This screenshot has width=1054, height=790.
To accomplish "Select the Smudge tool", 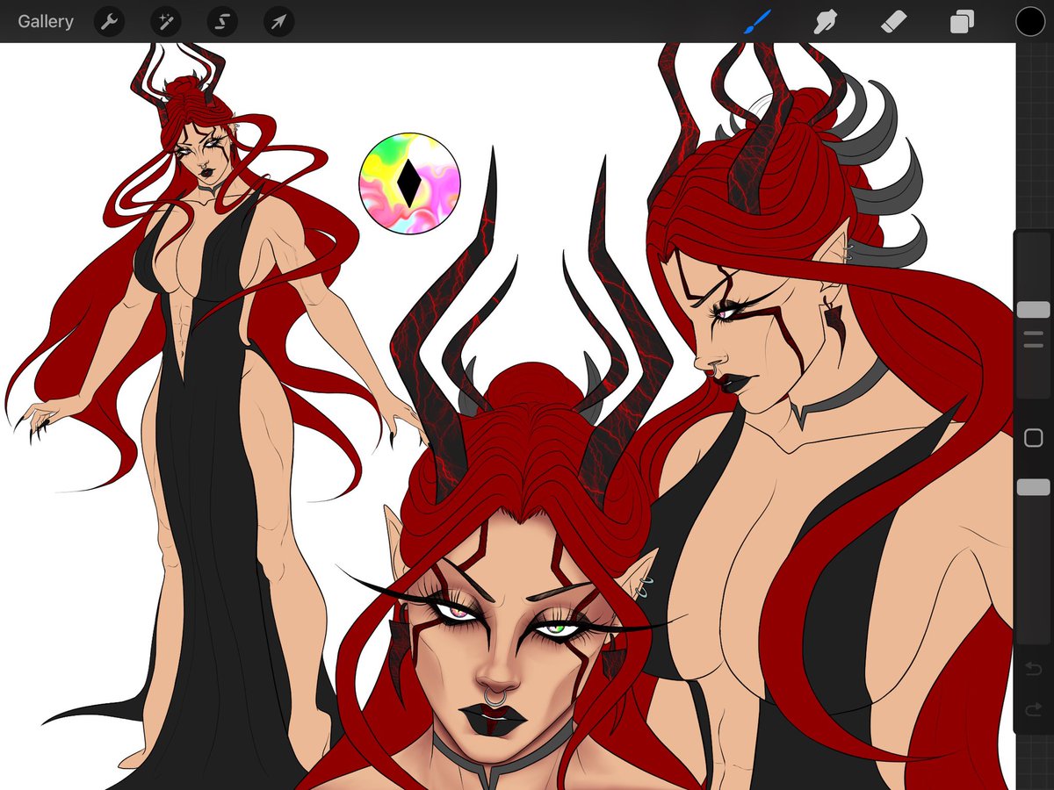I will click(x=825, y=21).
